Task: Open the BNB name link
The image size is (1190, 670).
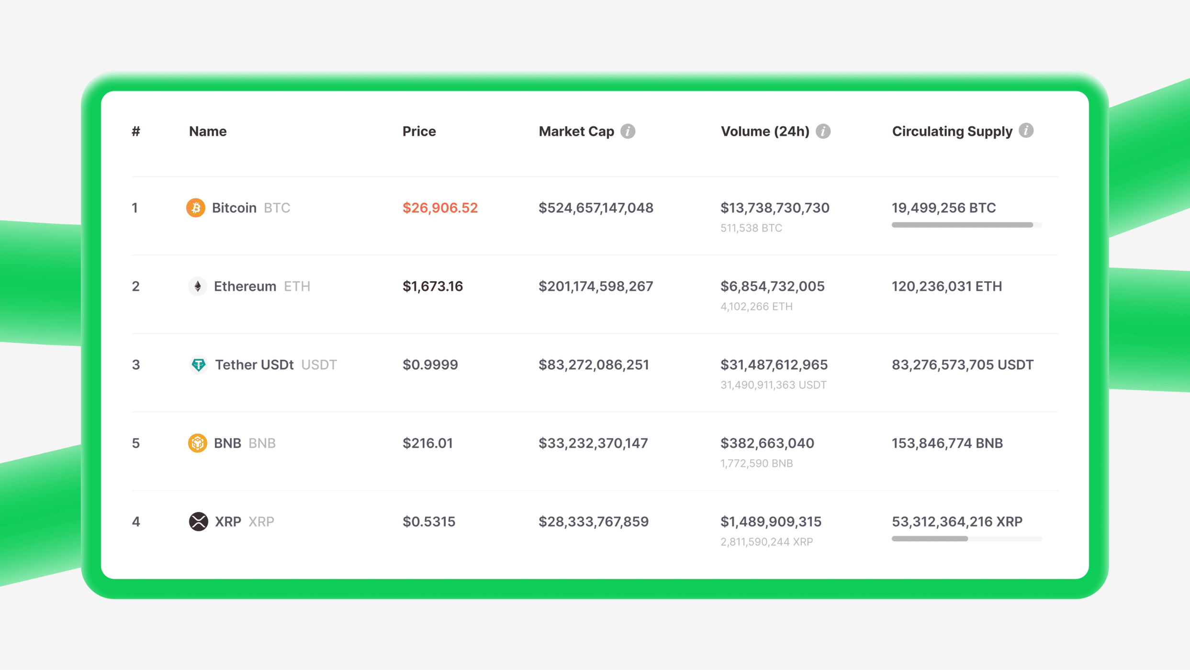Action: coord(227,443)
